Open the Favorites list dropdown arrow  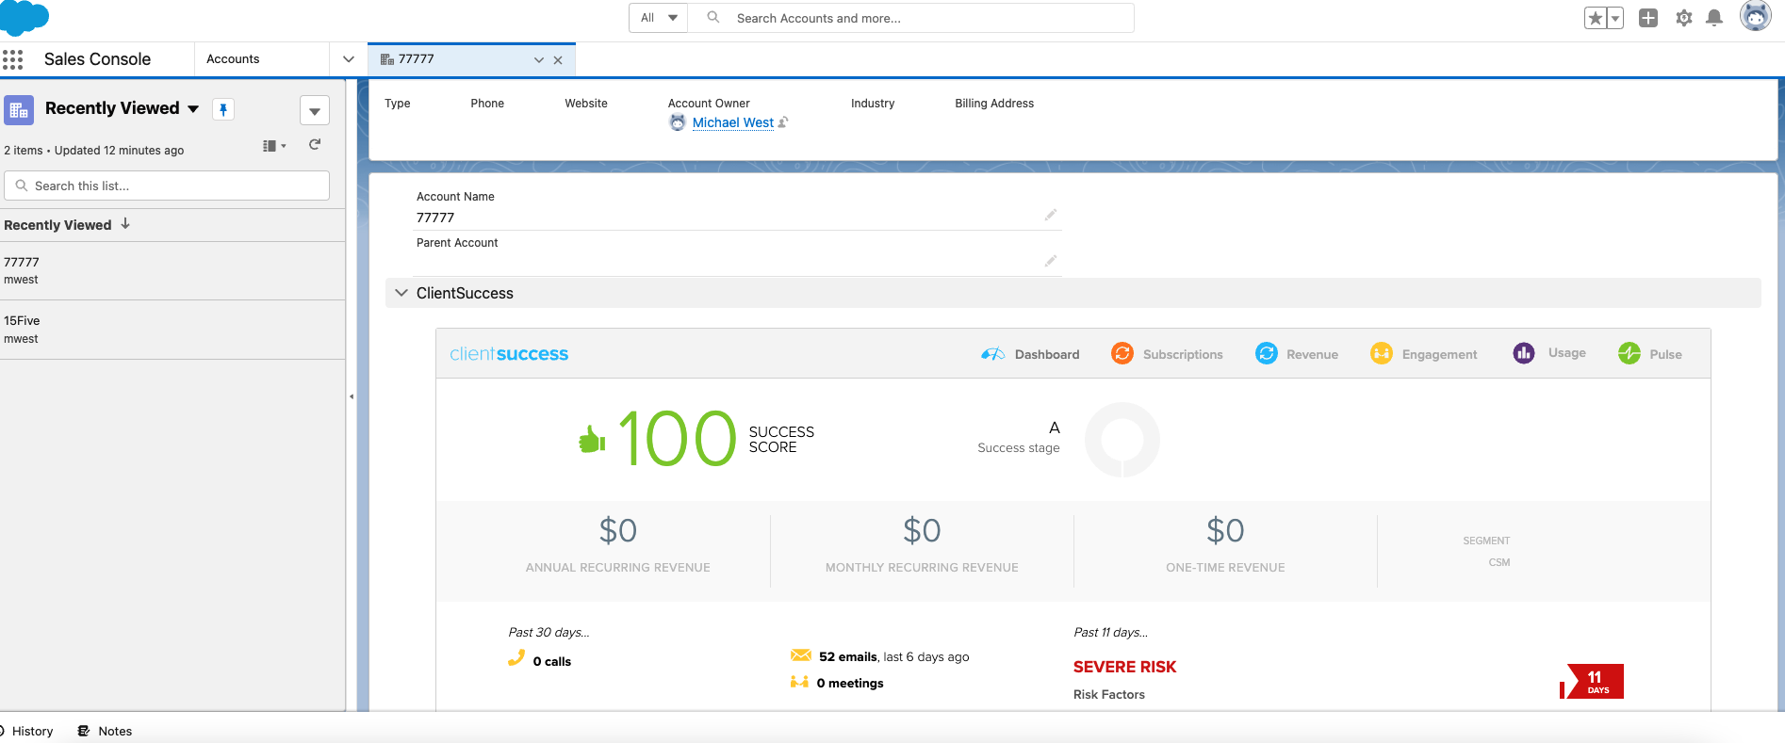pyautogui.click(x=1615, y=18)
